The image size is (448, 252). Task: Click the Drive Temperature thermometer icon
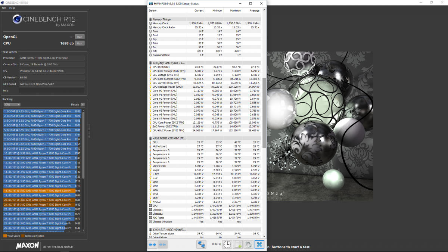pyautogui.click(x=150, y=233)
